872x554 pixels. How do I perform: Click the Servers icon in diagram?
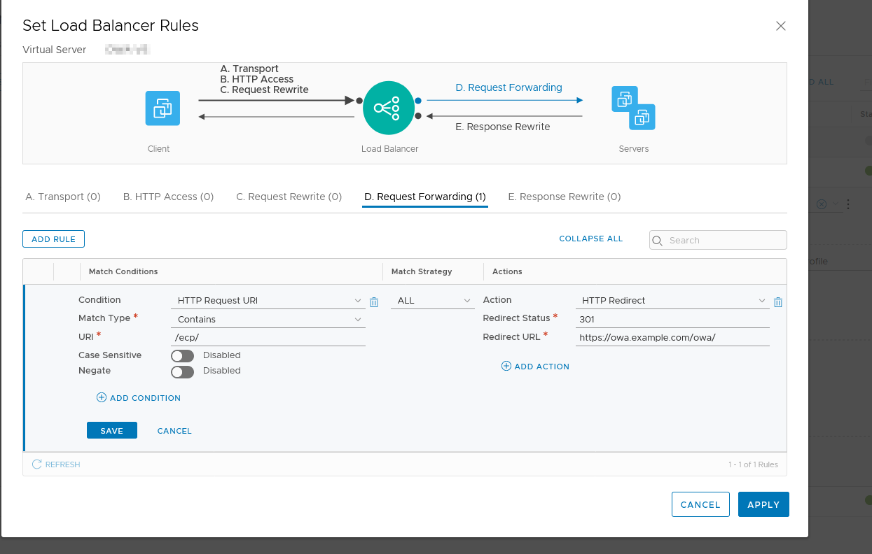633,108
